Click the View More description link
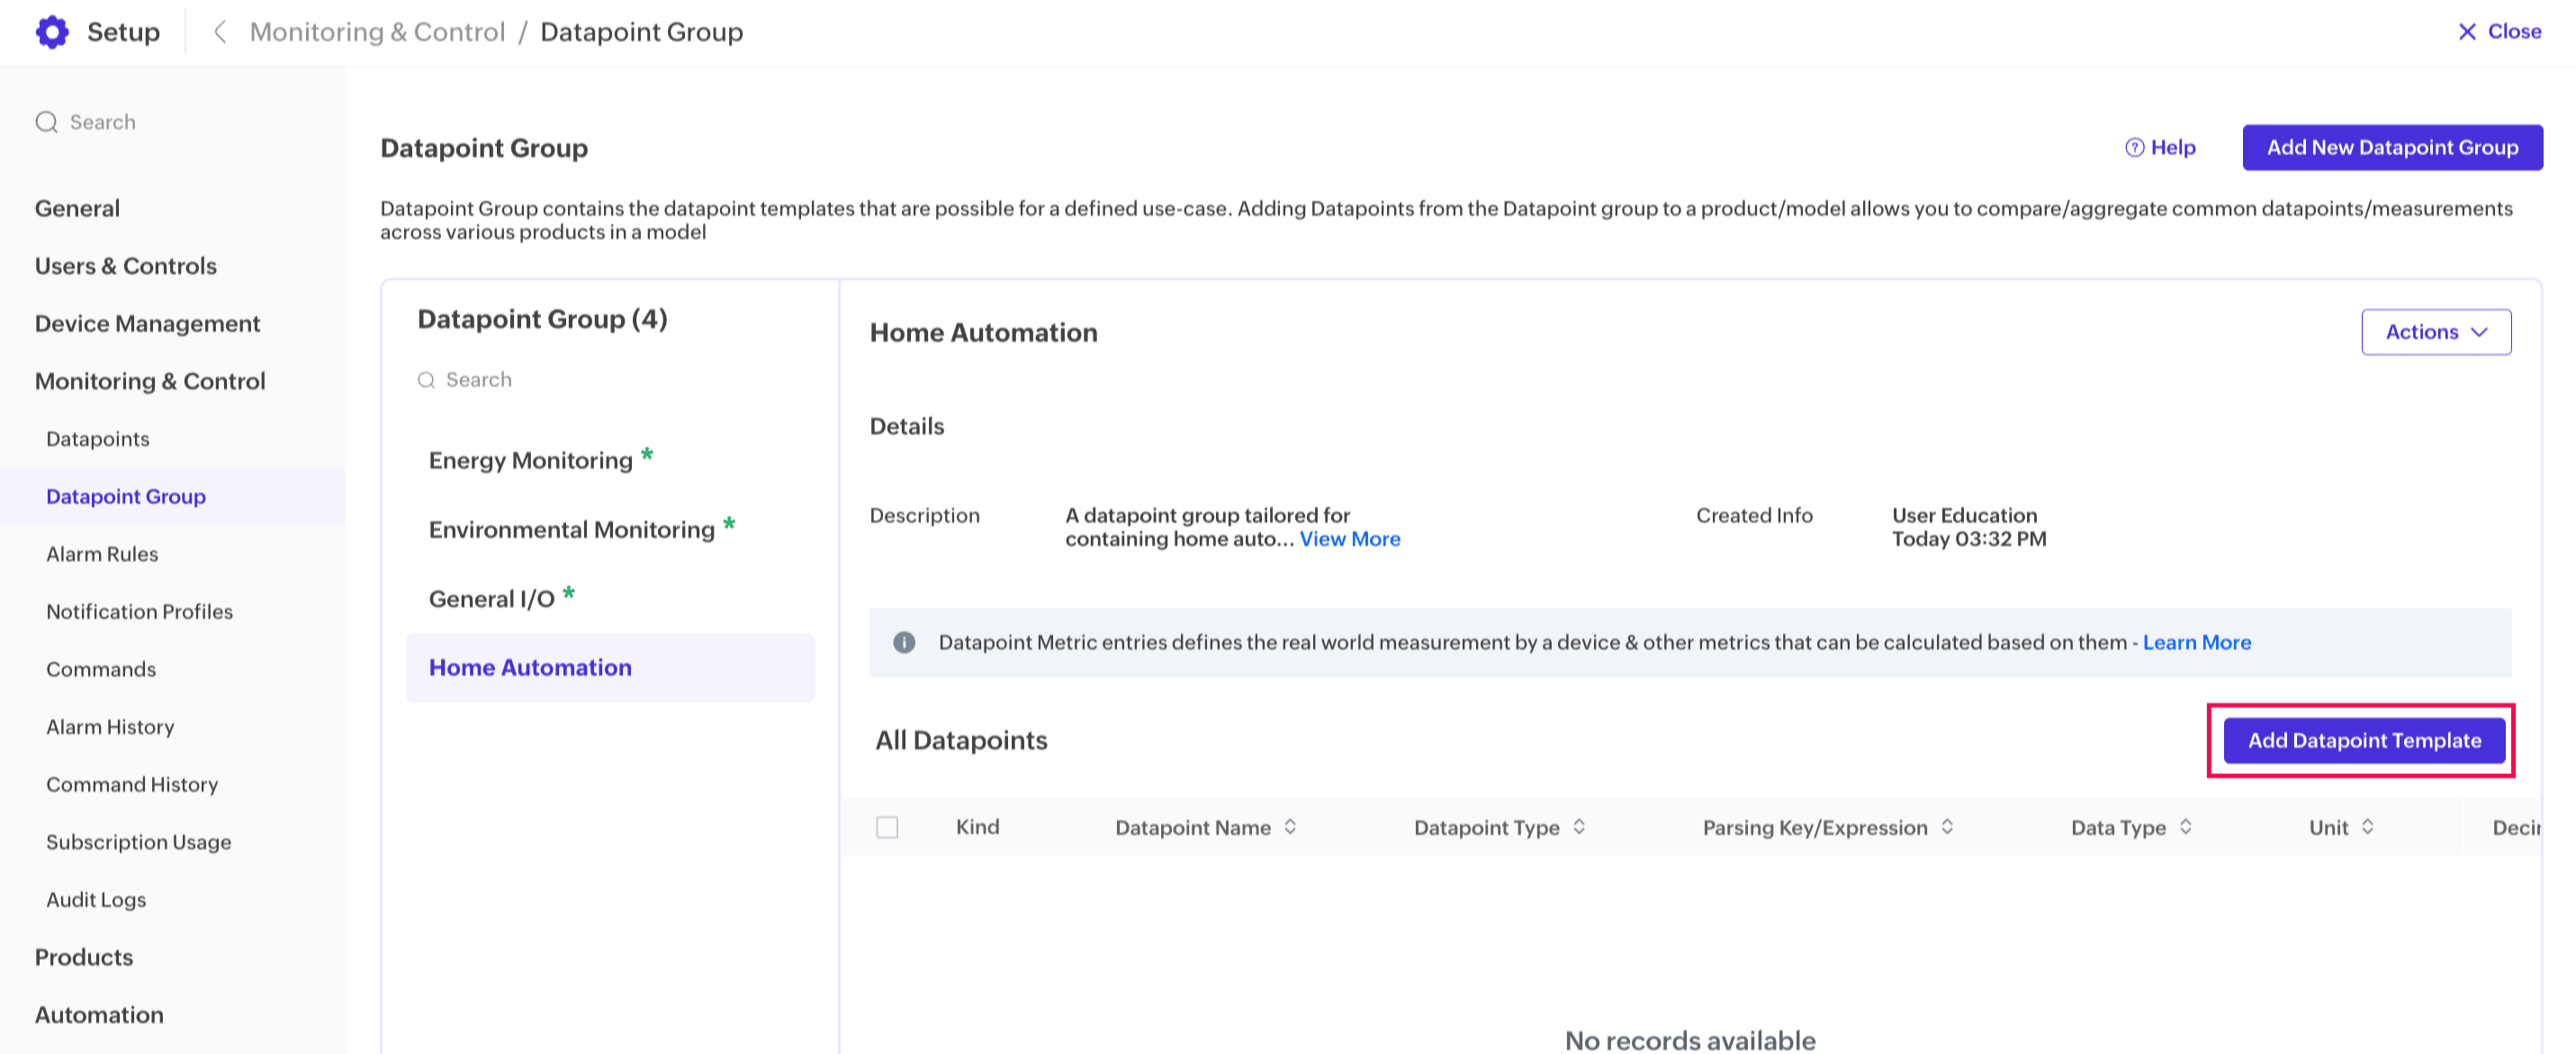Image resolution: width=2576 pixels, height=1054 pixels. pos(1349,539)
